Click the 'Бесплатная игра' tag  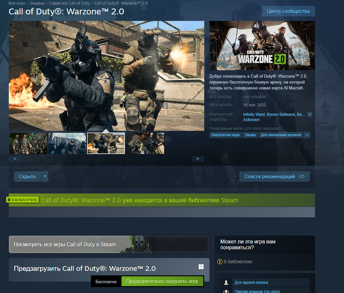[x=225, y=135]
